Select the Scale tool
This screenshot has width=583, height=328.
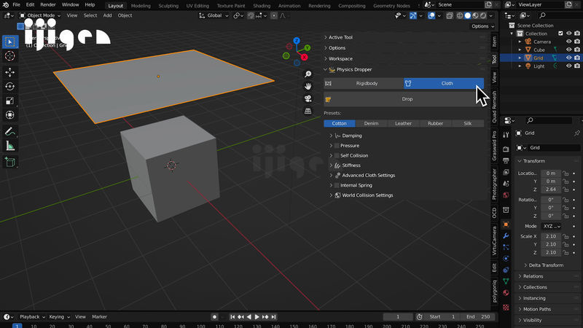tap(10, 101)
